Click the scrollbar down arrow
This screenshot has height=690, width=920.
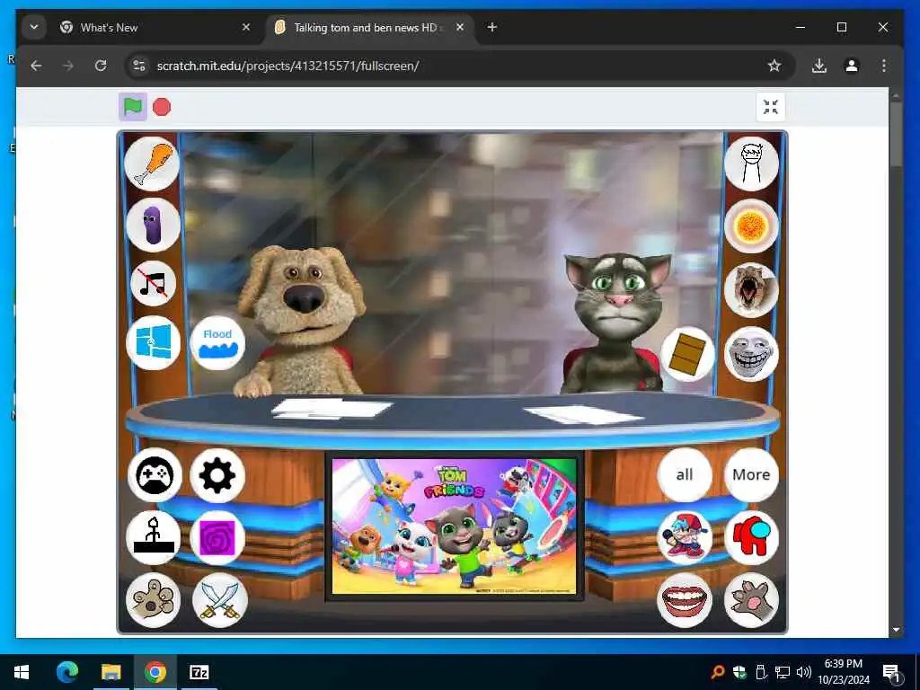896,631
